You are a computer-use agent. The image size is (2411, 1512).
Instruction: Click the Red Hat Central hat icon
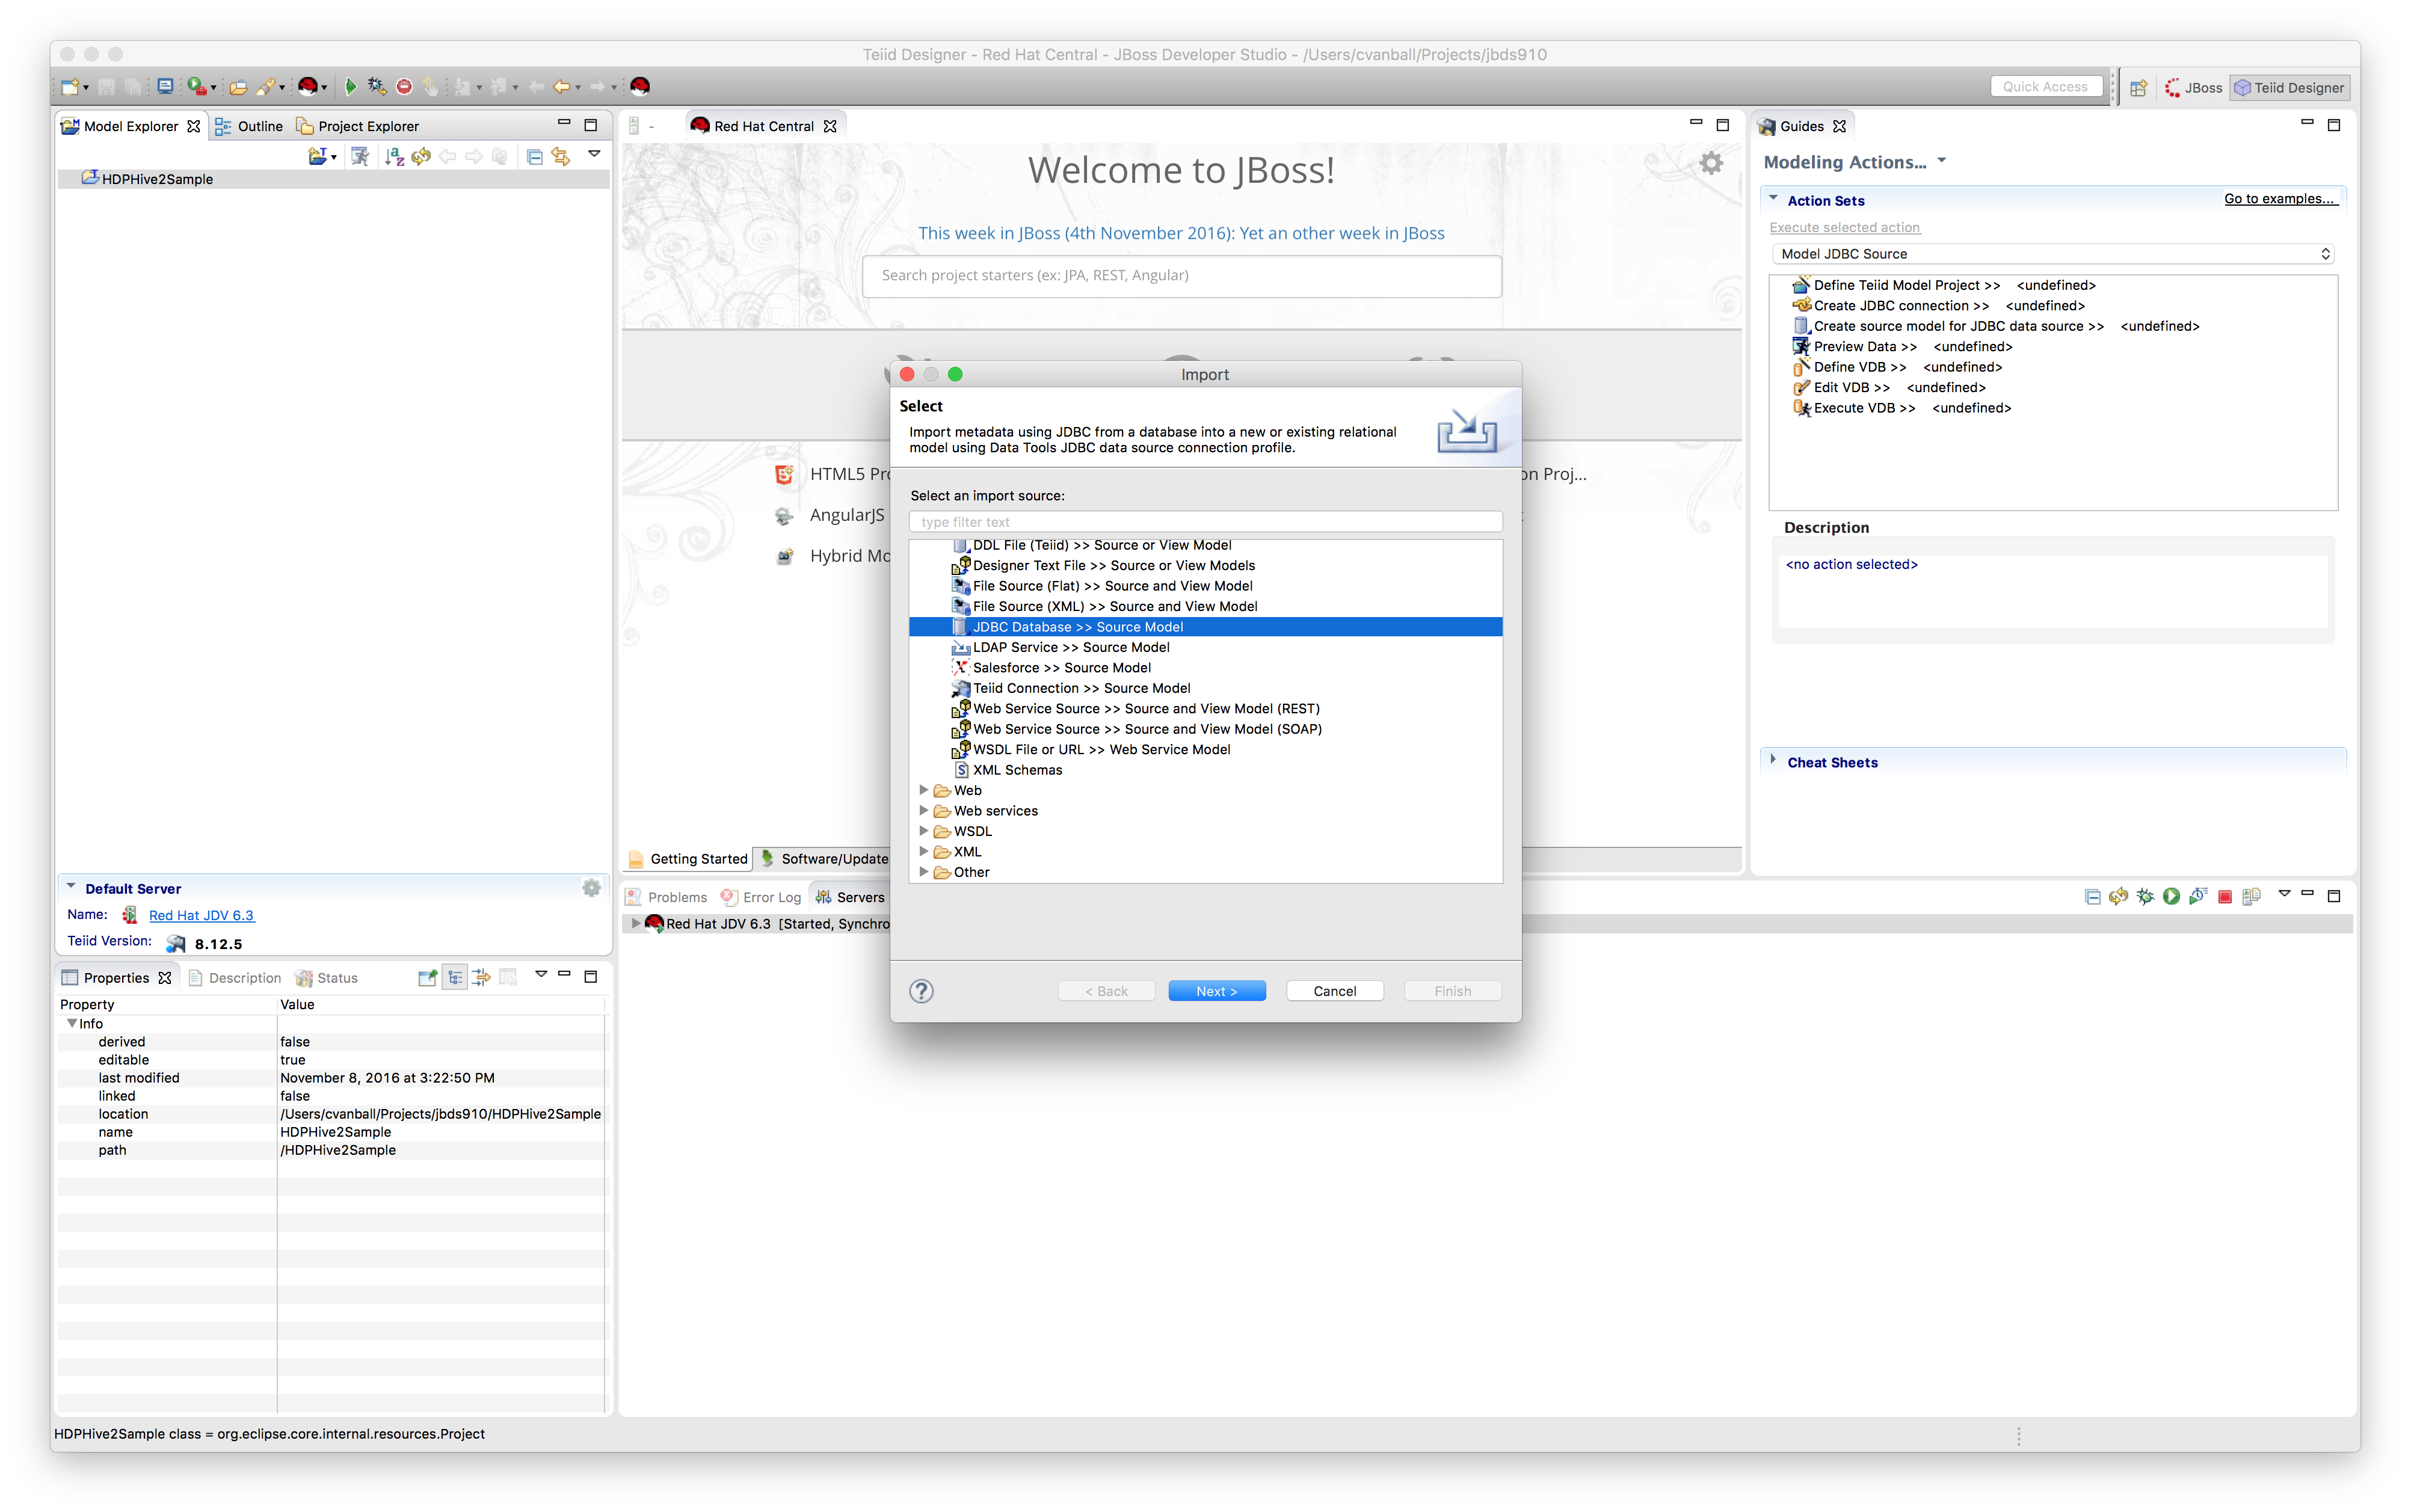coord(640,87)
